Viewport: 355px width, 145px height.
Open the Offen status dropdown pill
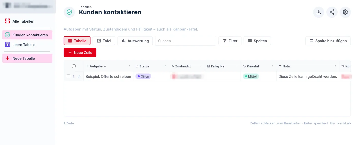143,76
